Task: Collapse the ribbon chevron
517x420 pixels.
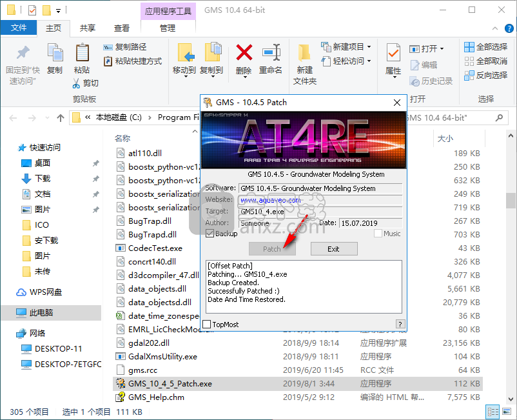Action: (x=495, y=28)
